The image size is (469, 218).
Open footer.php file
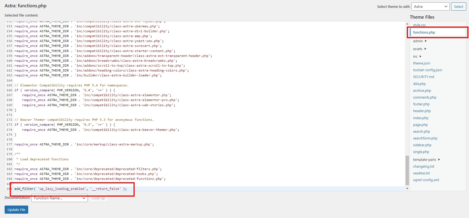pos(421,104)
